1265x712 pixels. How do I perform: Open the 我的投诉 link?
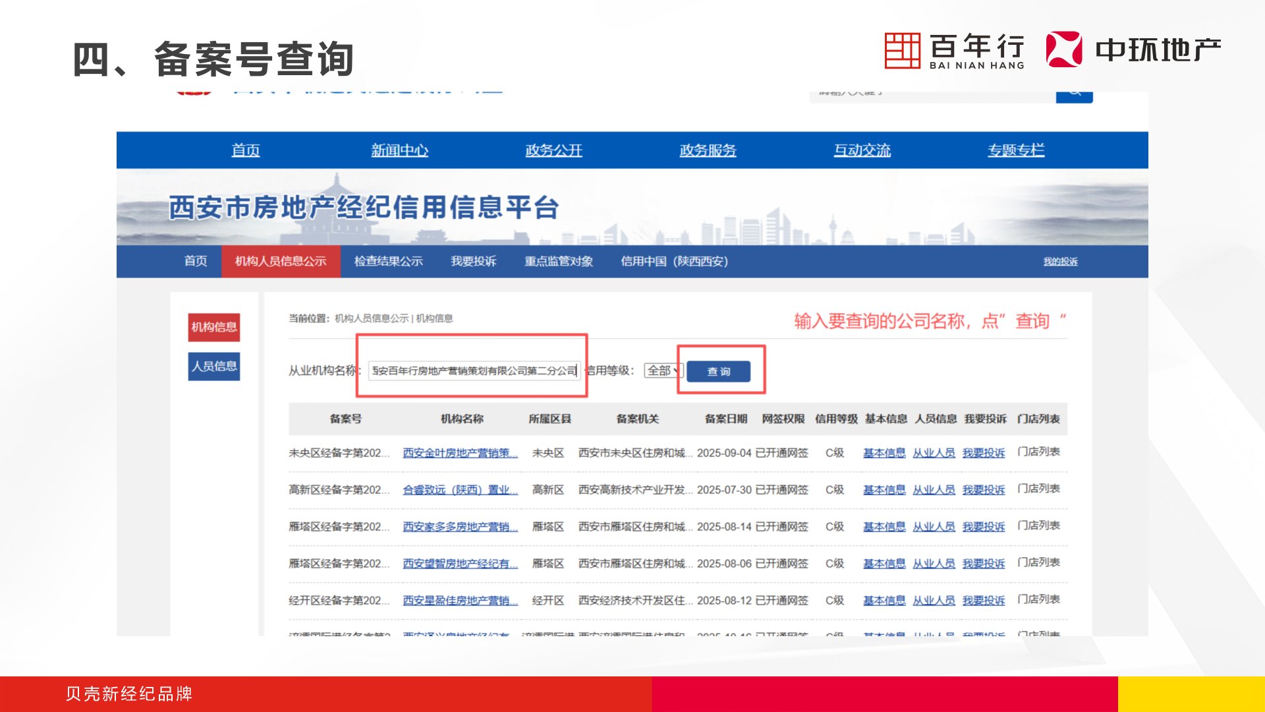[x=1061, y=262]
